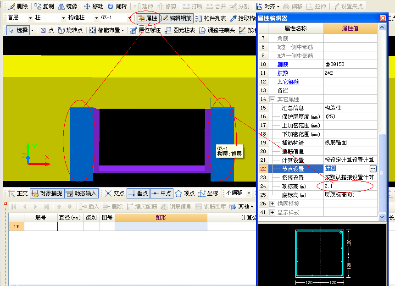Activate the 镜像 (mirror) tool
Image resolution: width=395 pixels, height=286 pixels.
67,6
